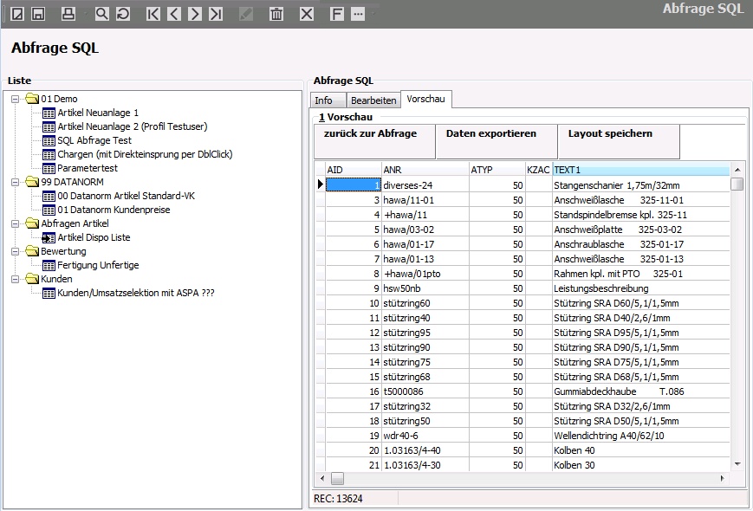
Task: Click the Layout speichern button
Action: click(619, 141)
